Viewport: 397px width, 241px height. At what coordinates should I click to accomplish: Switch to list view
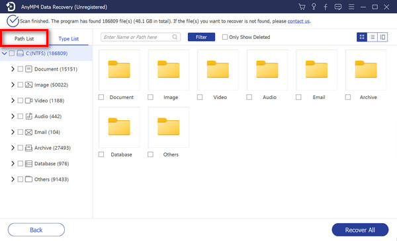click(372, 37)
